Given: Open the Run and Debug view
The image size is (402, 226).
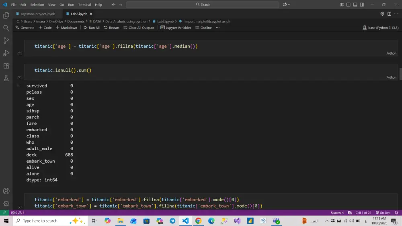Looking at the screenshot, I should coord(6,53).
